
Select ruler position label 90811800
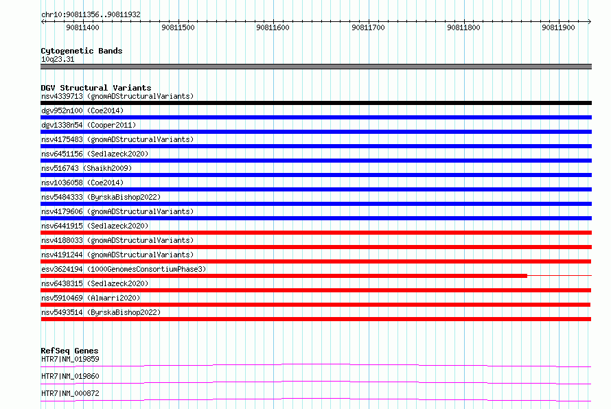[x=463, y=27]
